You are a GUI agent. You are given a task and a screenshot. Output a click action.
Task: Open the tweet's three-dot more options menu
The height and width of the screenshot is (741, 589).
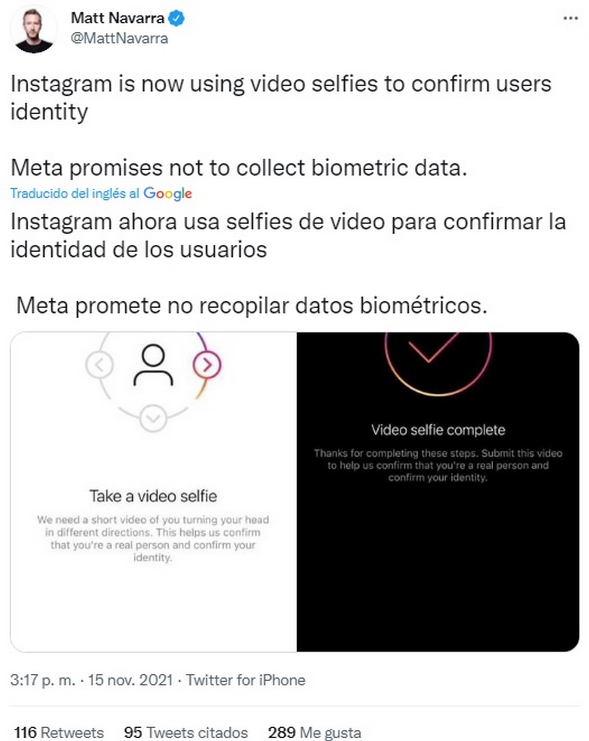click(571, 18)
